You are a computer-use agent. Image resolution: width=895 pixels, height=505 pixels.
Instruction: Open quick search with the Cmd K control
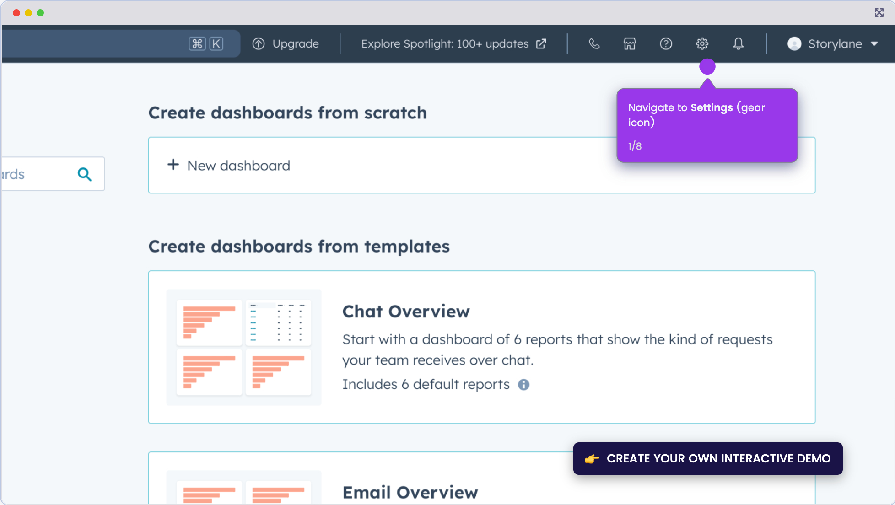[x=206, y=43]
